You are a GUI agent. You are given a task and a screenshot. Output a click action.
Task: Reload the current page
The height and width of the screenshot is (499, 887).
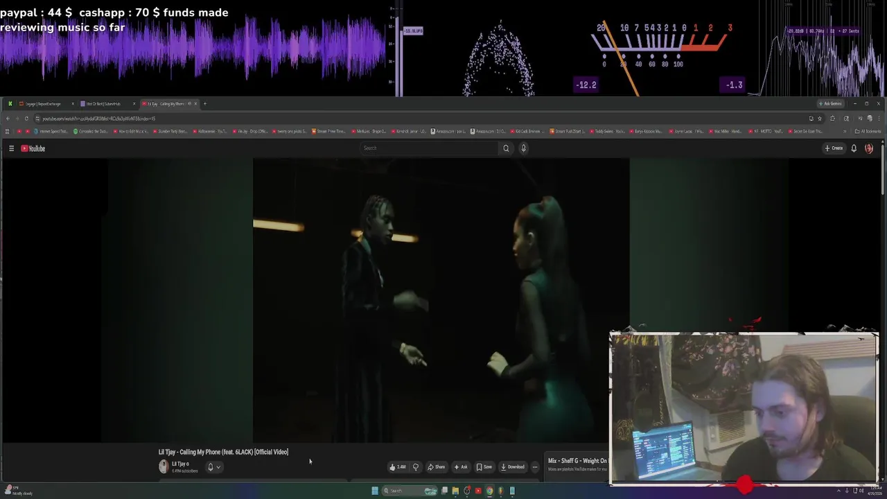coord(26,119)
